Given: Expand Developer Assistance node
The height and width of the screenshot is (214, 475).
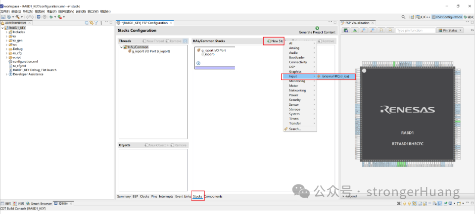Looking at the screenshot, I should (x=6, y=74).
